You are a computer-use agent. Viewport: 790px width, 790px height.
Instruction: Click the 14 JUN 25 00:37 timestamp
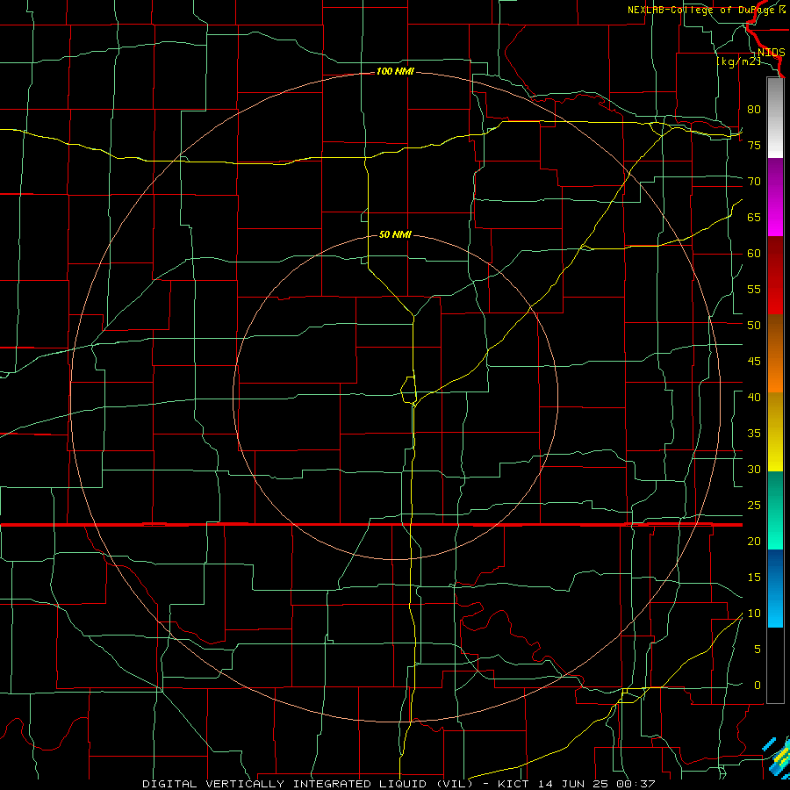(x=597, y=784)
